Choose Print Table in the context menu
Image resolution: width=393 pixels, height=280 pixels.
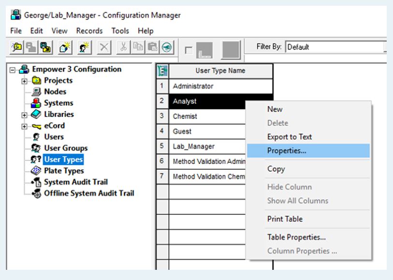[308, 219]
